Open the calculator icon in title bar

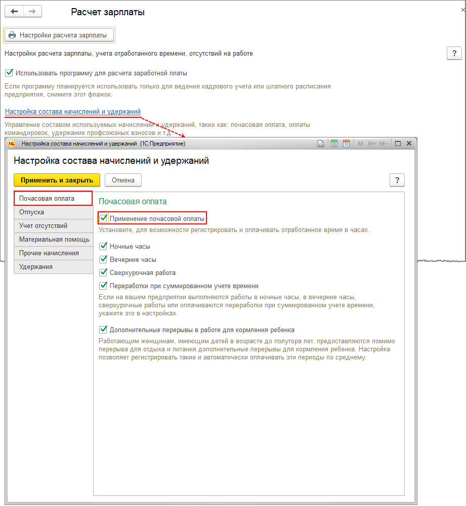(334, 144)
